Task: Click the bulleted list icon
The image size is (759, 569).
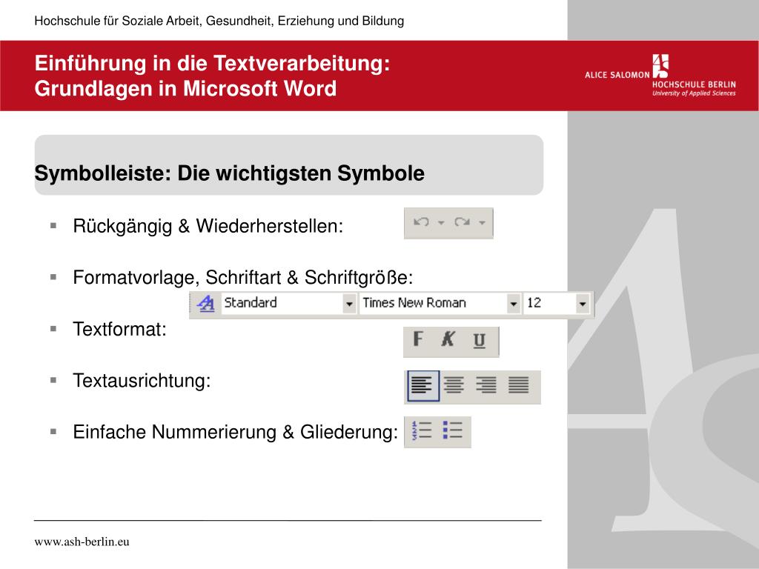Action: 453,430
